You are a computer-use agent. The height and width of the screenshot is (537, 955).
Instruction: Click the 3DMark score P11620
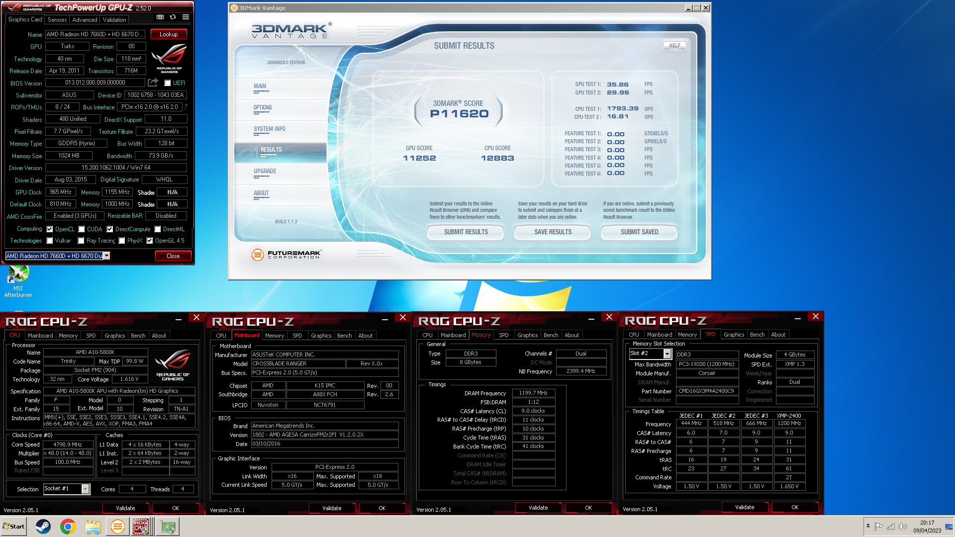(x=459, y=114)
